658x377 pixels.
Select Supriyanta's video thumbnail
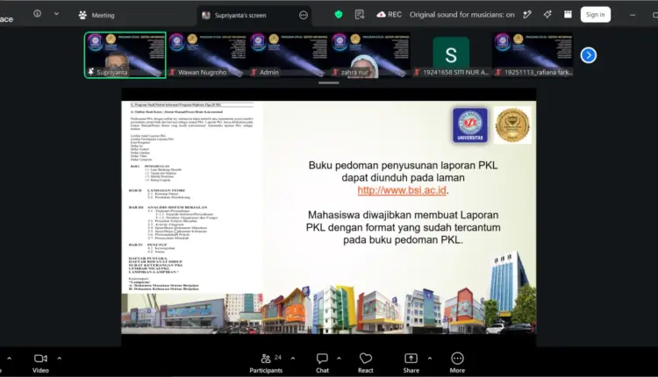pyautogui.click(x=125, y=55)
